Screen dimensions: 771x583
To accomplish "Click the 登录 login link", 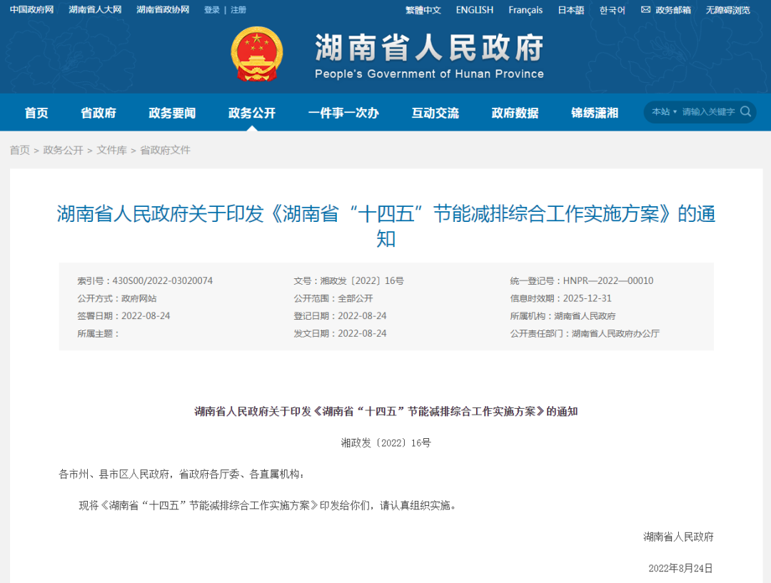I will [x=212, y=10].
